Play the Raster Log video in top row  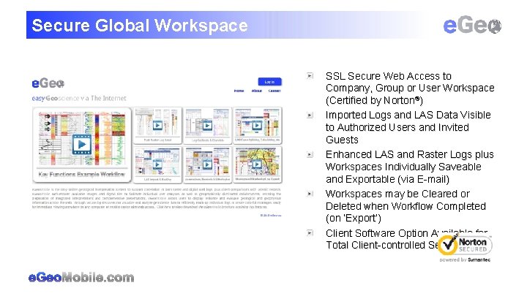157,126
